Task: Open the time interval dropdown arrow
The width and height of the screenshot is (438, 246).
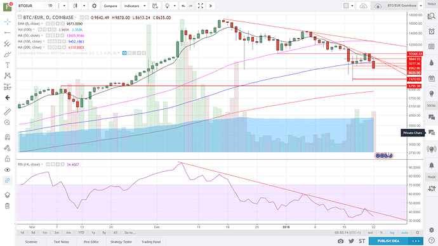Action: tap(64, 6)
